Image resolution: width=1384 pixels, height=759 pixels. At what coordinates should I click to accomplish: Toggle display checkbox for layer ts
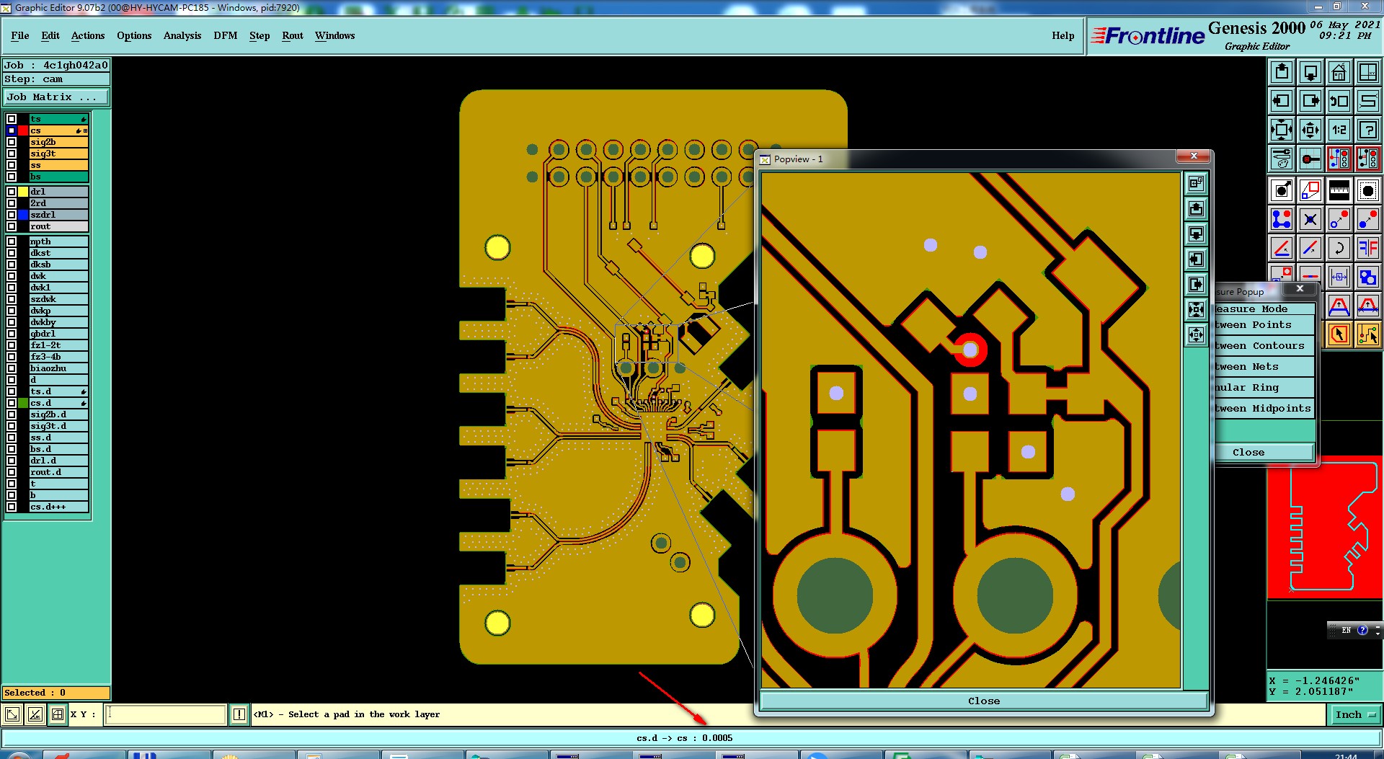(12, 119)
